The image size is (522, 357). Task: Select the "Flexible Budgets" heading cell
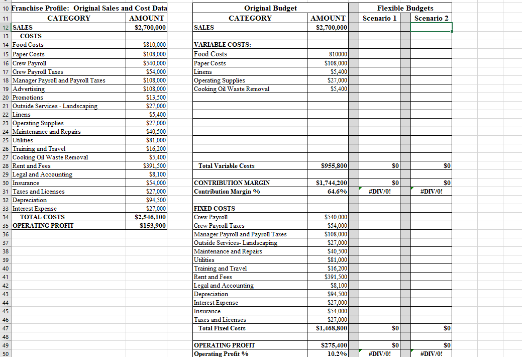405,8
